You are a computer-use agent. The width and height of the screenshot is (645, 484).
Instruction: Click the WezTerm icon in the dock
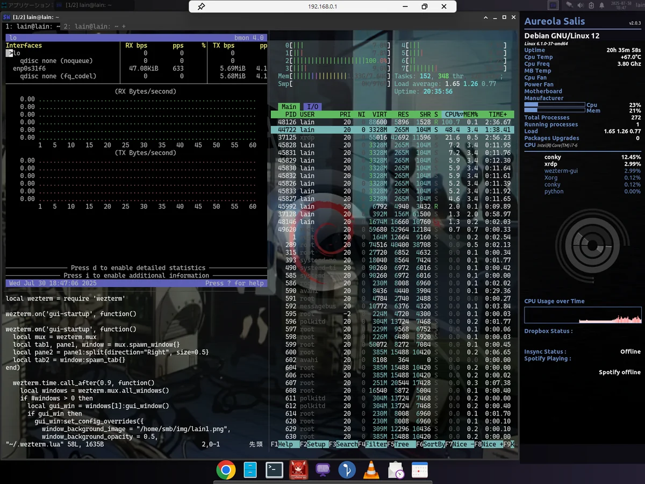click(x=299, y=471)
